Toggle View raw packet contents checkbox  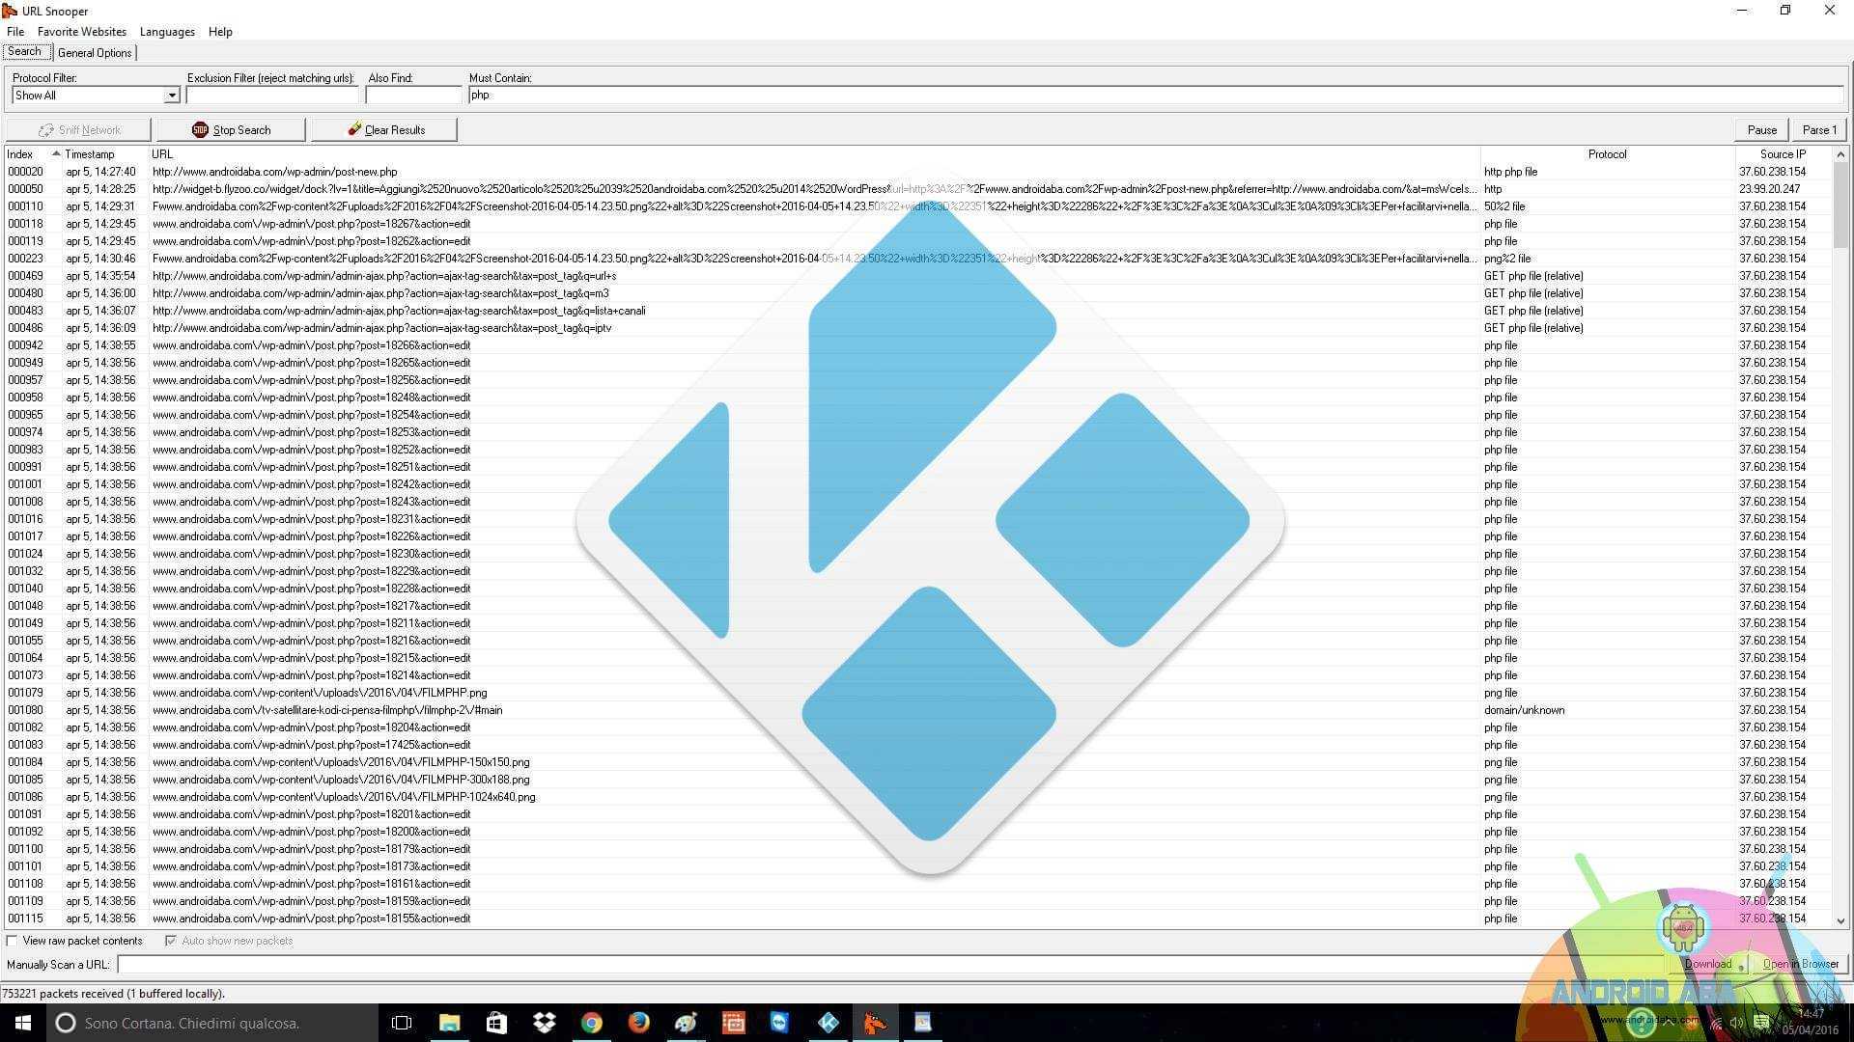point(13,941)
